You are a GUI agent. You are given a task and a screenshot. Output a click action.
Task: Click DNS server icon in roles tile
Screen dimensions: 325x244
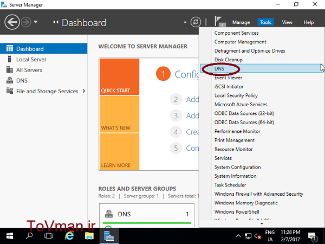tap(109, 214)
